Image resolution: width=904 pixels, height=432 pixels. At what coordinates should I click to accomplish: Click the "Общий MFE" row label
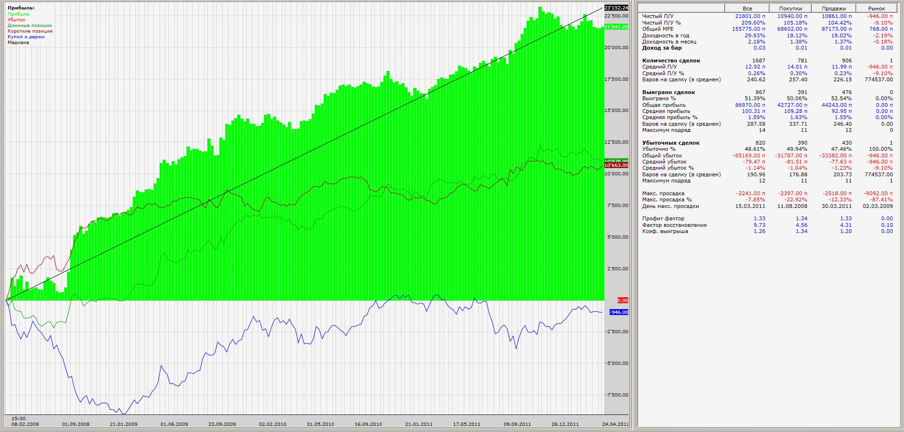pyautogui.click(x=658, y=29)
